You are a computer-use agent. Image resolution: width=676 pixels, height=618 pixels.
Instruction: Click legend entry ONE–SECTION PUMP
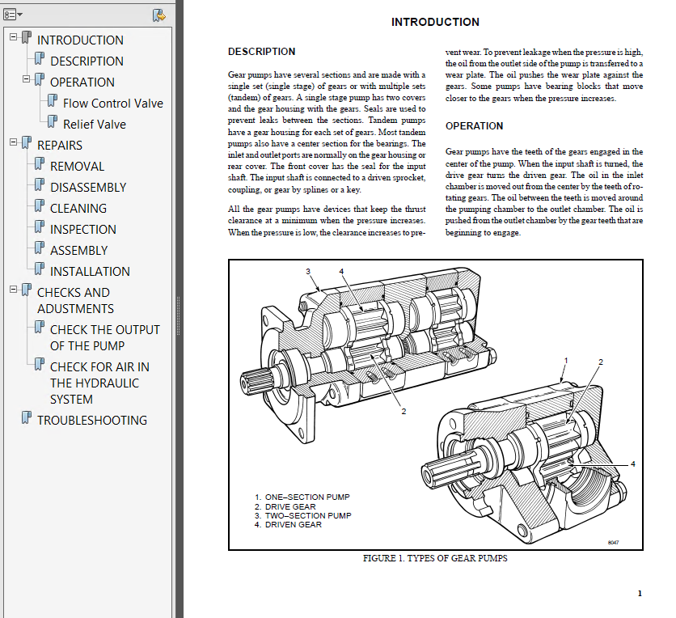coord(302,497)
